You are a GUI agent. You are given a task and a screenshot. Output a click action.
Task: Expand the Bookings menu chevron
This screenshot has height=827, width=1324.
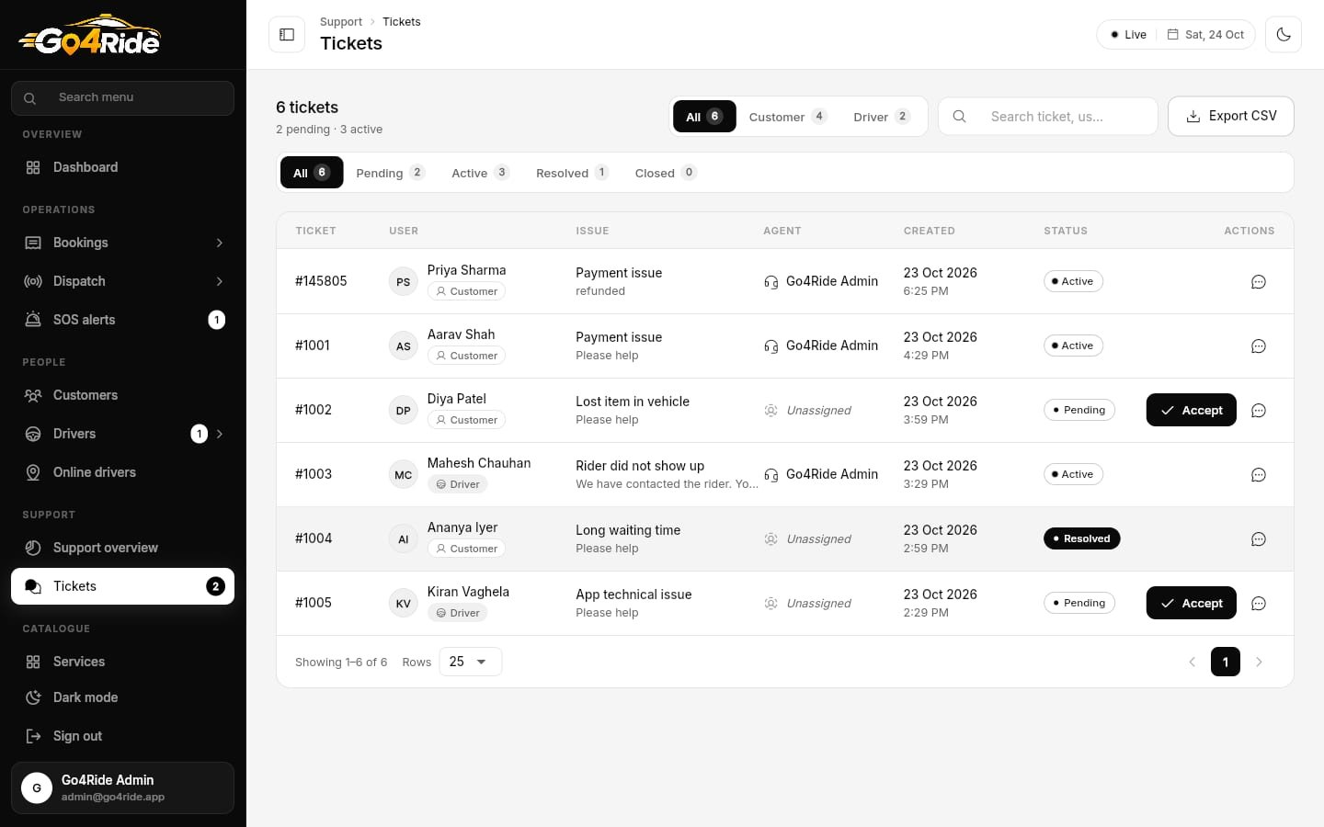point(220,243)
